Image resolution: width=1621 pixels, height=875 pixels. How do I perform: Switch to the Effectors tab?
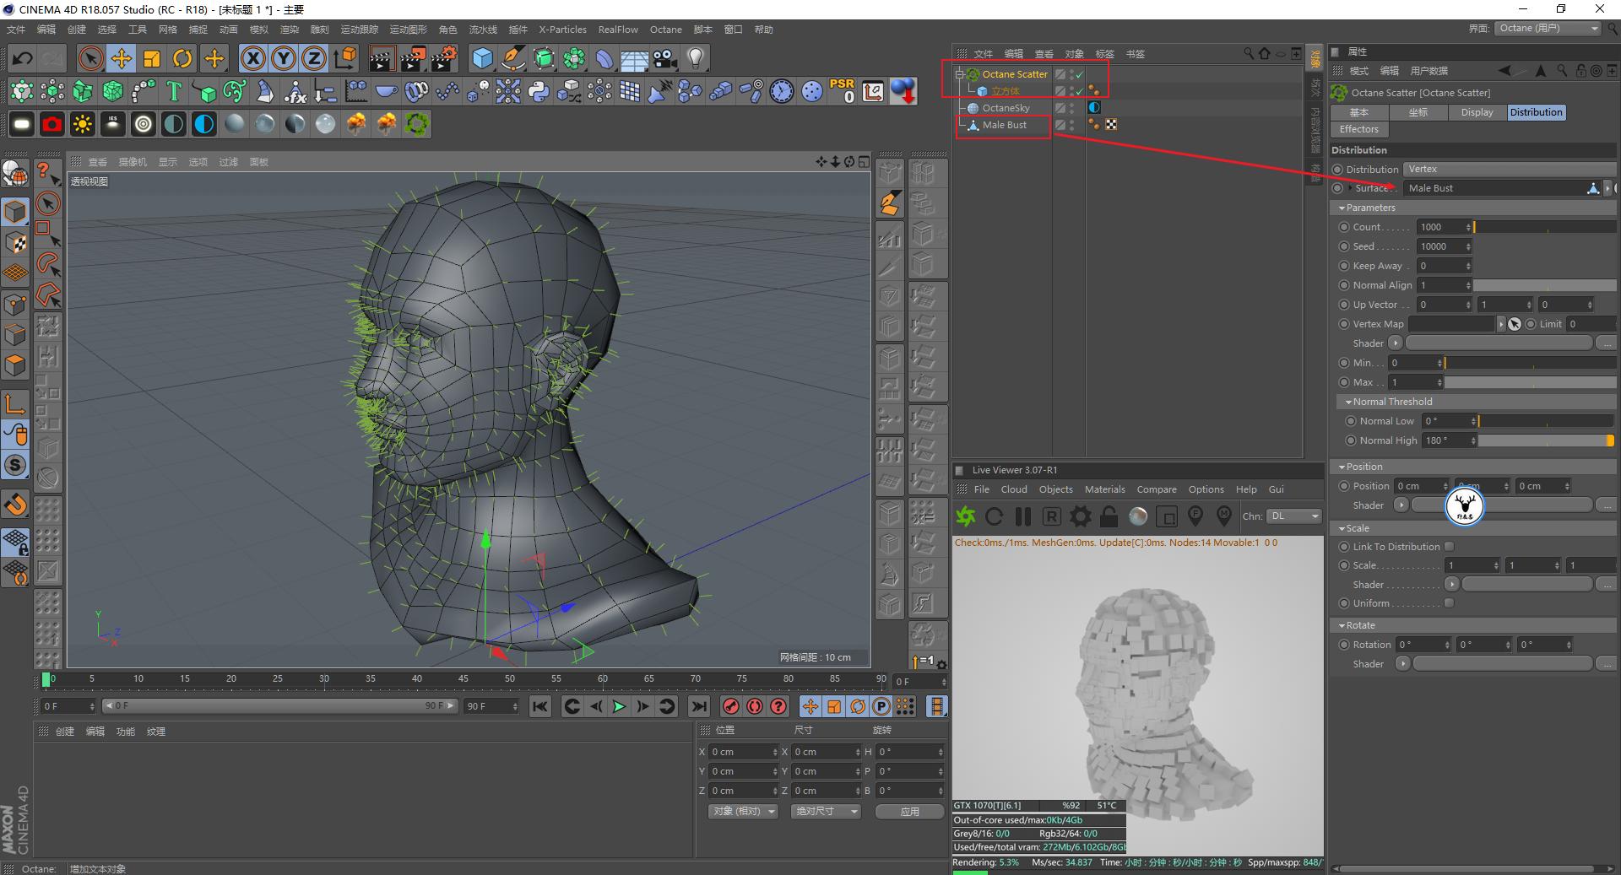pos(1358,129)
